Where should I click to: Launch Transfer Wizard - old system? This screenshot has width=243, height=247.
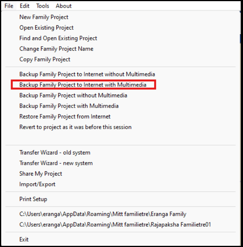coord(55,153)
